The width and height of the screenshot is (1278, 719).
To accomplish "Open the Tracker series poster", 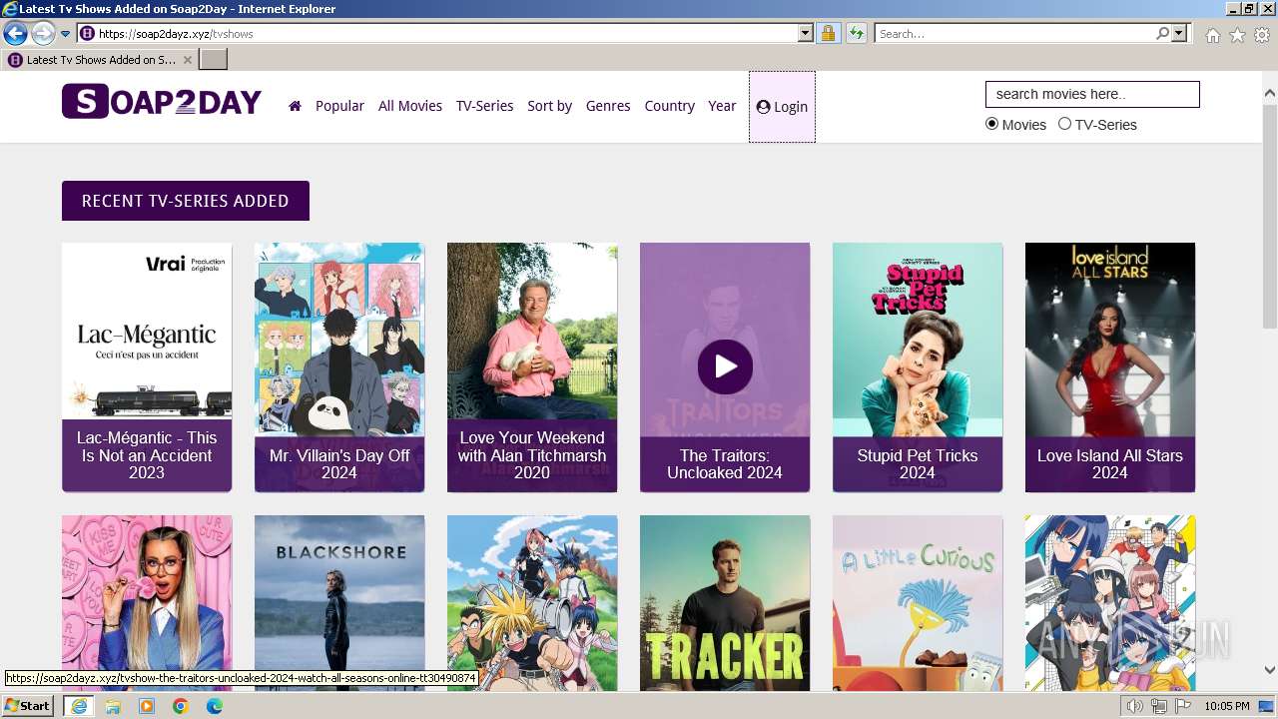I will click(x=725, y=603).
